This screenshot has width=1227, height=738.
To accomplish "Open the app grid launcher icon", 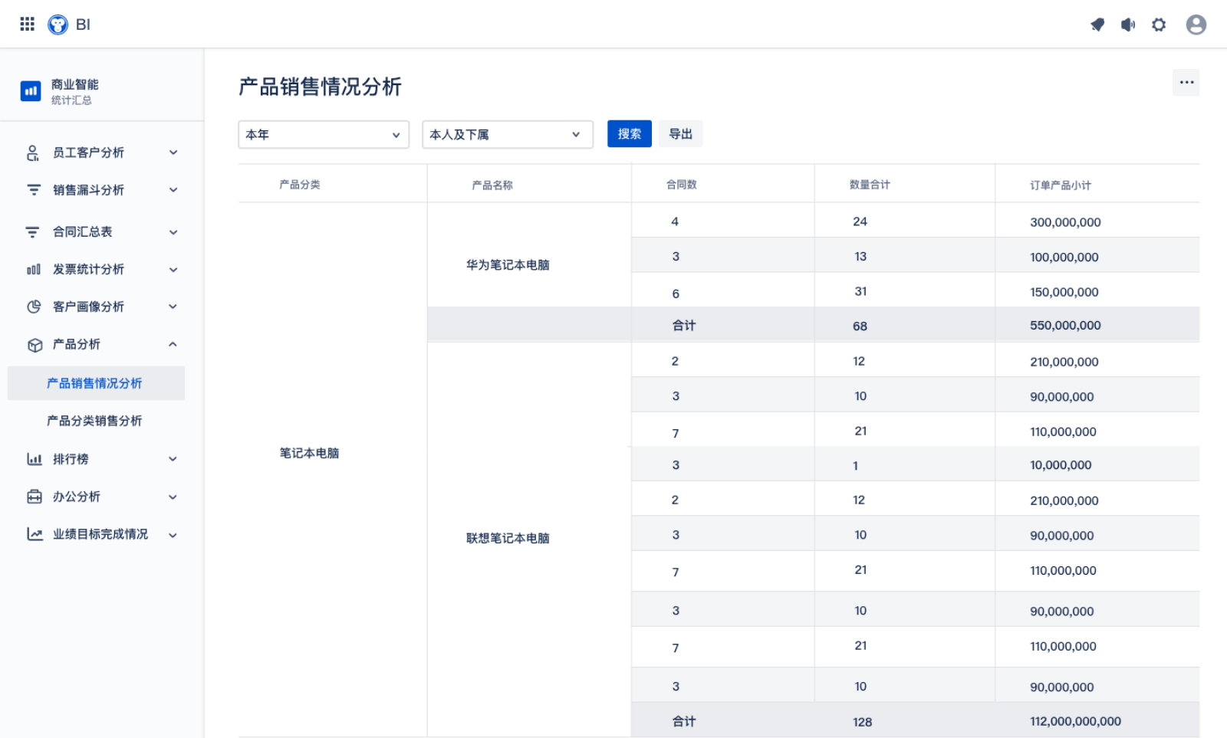I will pos(28,25).
